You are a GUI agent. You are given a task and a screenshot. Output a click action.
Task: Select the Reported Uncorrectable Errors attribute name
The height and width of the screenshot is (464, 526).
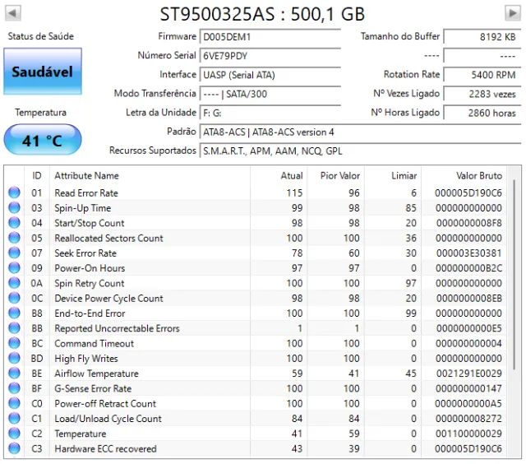pos(117,328)
